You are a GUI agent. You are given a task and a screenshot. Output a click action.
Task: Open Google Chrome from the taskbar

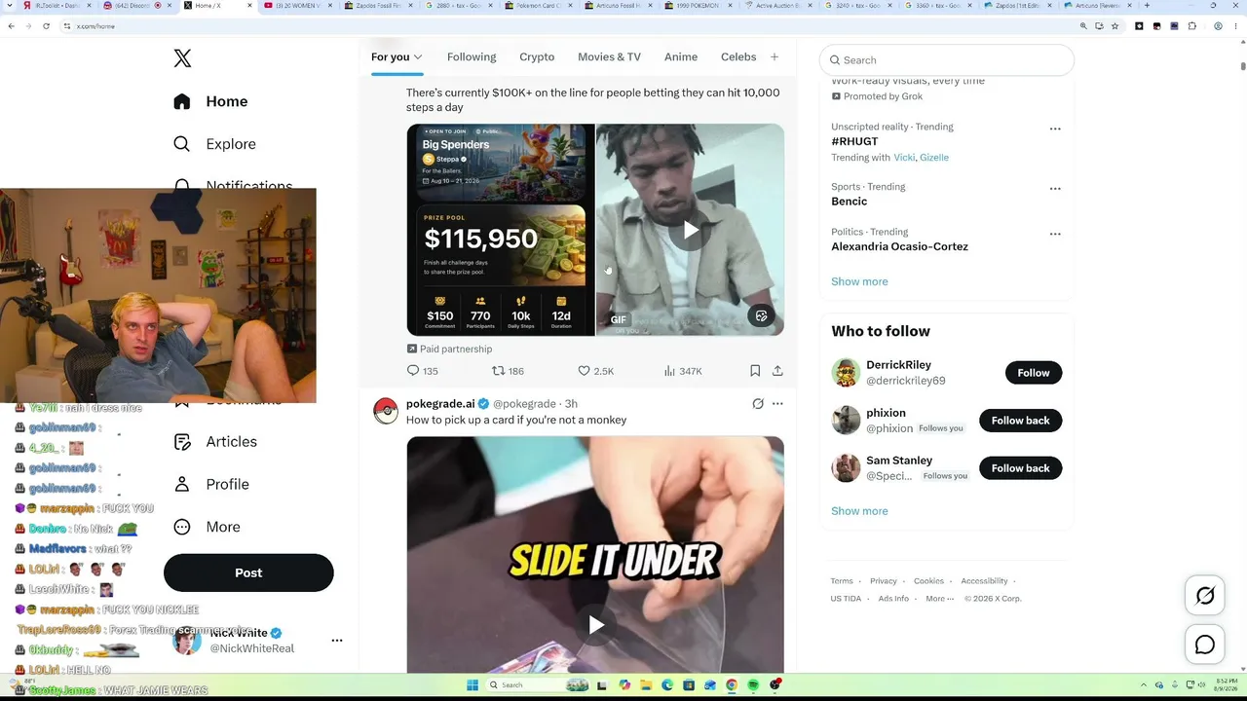click(x=732, y=685)
